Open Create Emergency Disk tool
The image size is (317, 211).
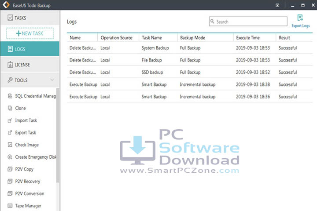[x=36, y=157]
